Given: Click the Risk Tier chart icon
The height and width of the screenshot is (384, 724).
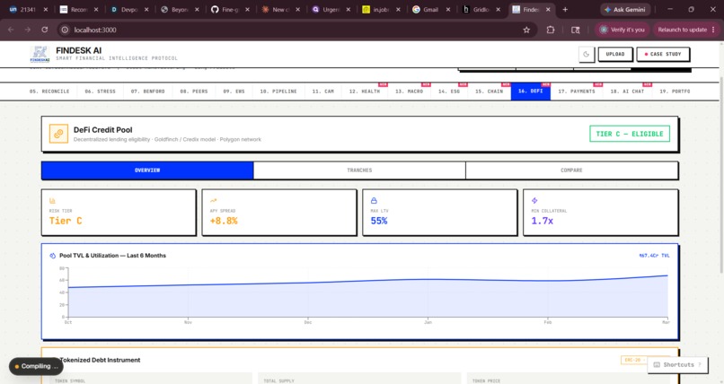Looking at the screenshot, I should point(52,201).
